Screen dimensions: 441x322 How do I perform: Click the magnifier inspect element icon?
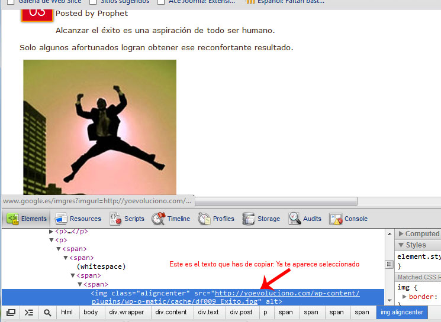click(47, 313)
